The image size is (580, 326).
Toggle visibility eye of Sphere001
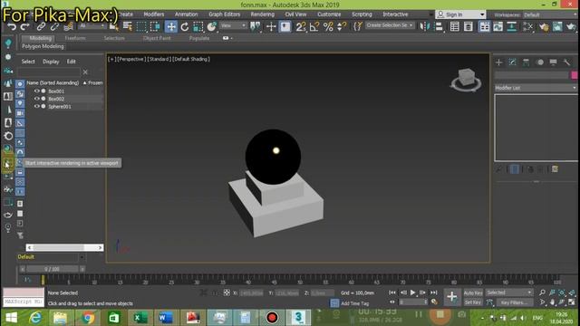click(x=36, y=107)
